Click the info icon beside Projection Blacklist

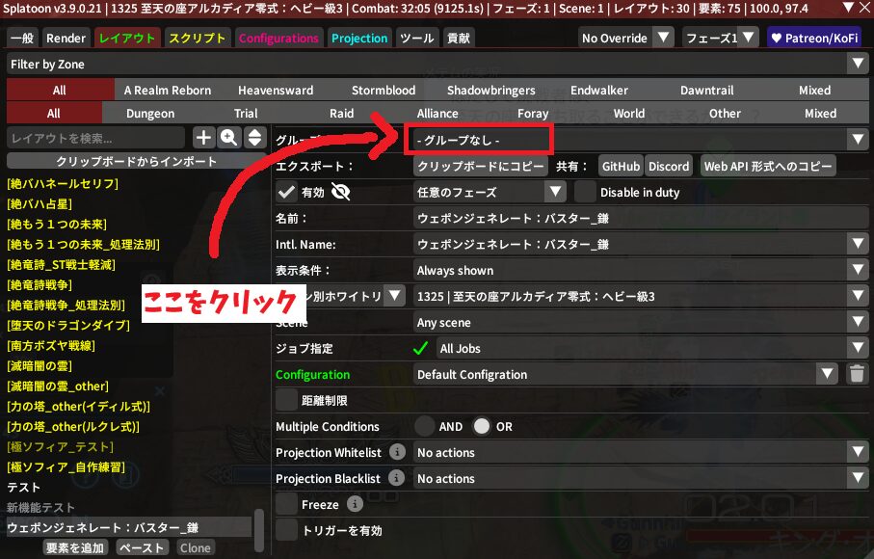397,478
